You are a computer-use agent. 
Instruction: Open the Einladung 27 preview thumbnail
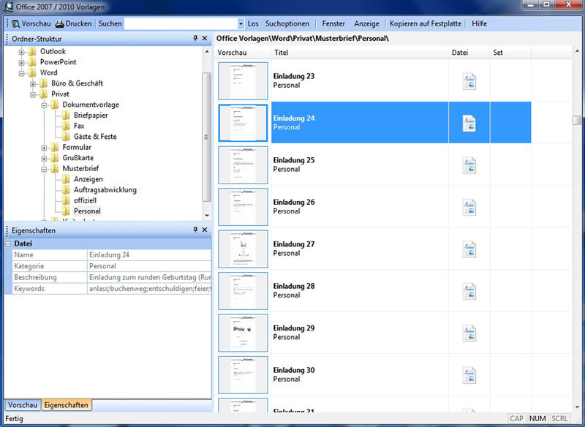pos(243,249)
